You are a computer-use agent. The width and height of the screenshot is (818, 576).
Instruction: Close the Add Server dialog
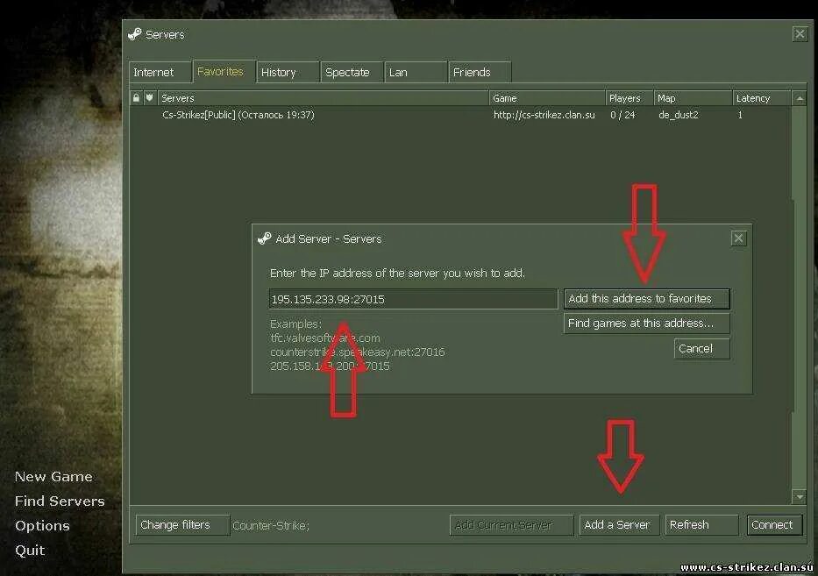pyautogui.click(x=738, y=238)
